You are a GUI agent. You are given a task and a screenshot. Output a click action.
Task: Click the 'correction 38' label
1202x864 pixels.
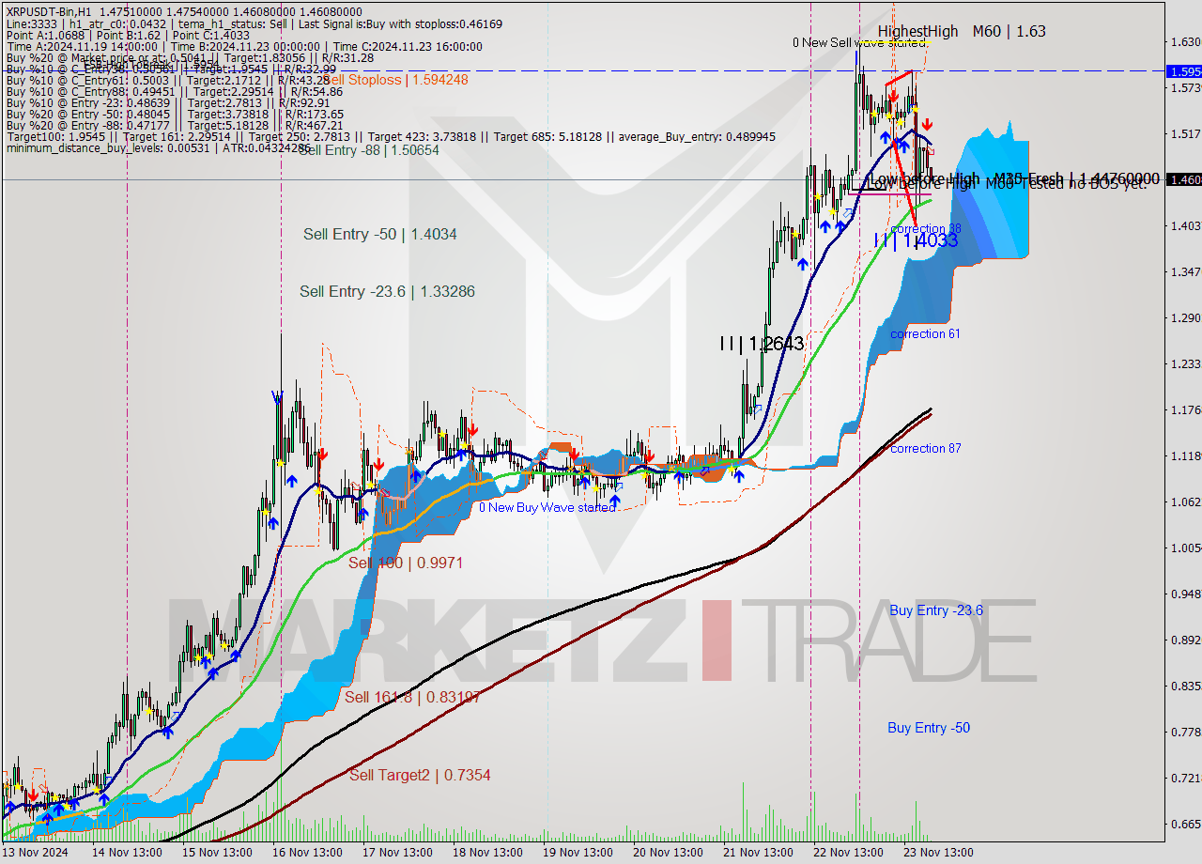[925, 229]
